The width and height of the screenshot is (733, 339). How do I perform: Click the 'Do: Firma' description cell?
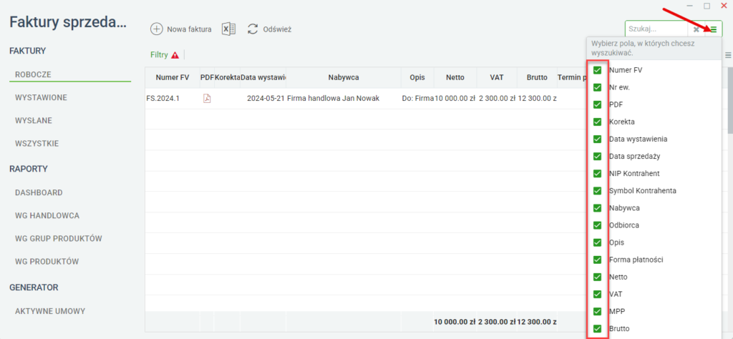418,99
